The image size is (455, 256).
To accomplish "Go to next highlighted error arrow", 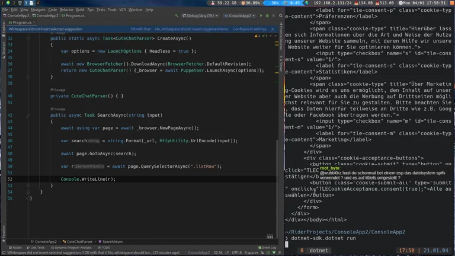I will pyautogui.click(x=275, y=36).
